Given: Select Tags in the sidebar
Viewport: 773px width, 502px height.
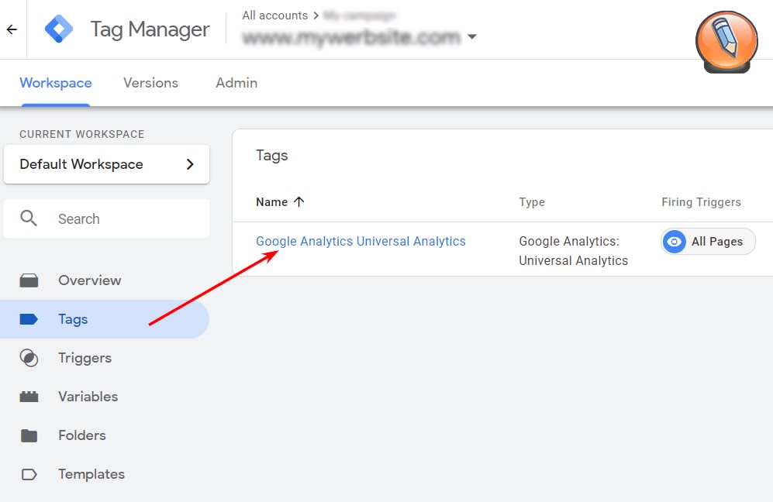Looking at the screenshot, I should [x=73, y=319].
